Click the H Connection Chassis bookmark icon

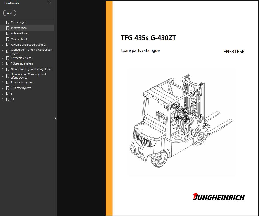pyautogui.click(x=8, y=76)
